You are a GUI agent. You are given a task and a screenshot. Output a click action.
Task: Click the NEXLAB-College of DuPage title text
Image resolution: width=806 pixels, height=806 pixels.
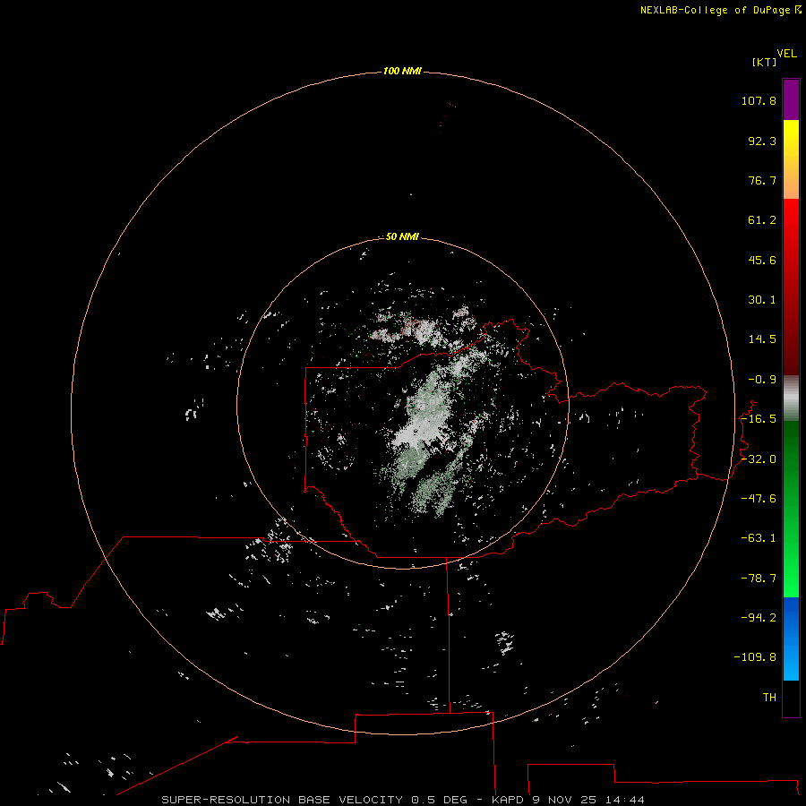coord(715,10)
